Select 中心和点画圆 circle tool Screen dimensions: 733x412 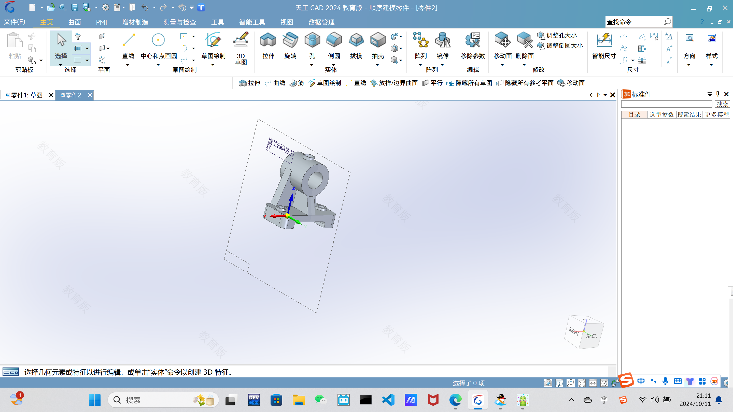pyautogui.click(x=159, y=46)
